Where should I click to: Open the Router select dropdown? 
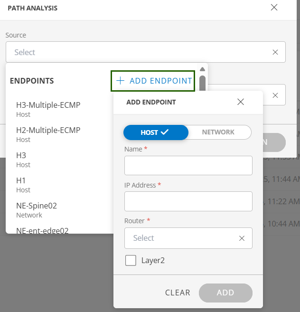coord(180,238)
